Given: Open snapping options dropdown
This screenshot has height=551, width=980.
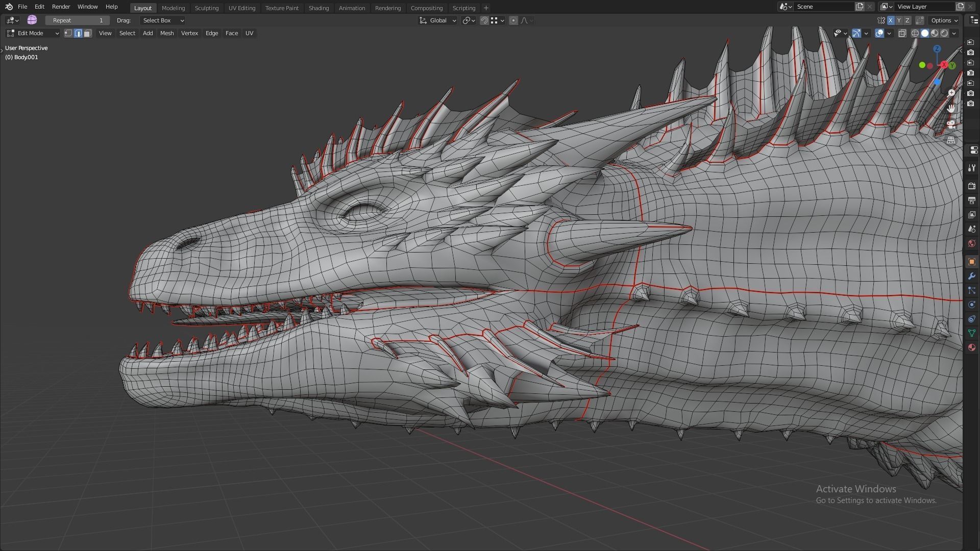Looking at the screenshot, I should tap(498, 20).
